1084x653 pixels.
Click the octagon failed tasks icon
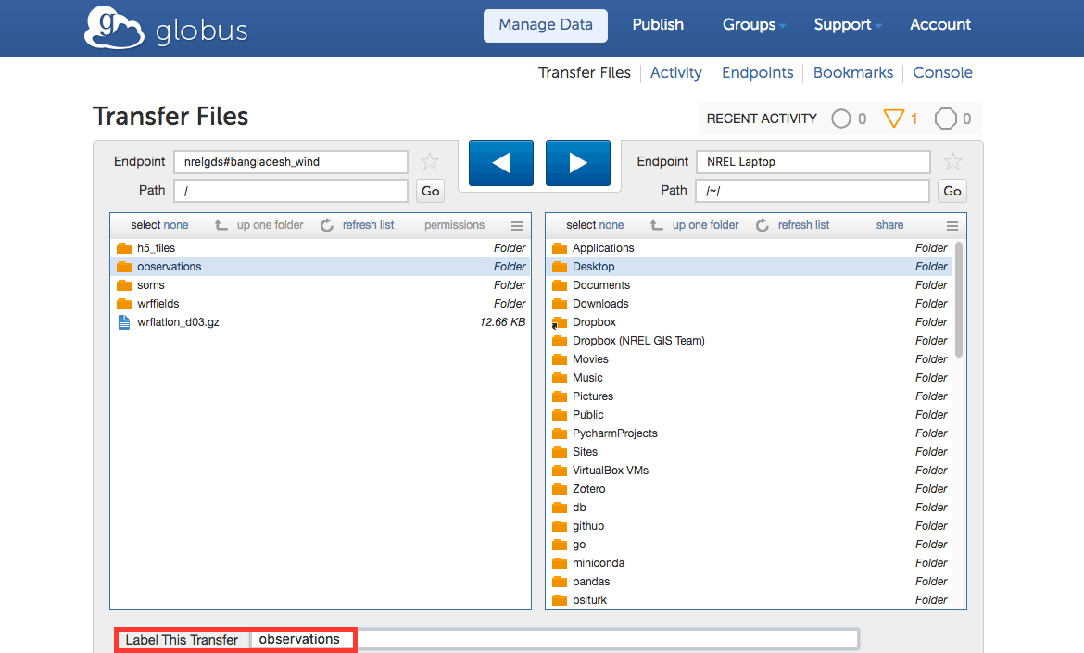click(x=945, y=119)
